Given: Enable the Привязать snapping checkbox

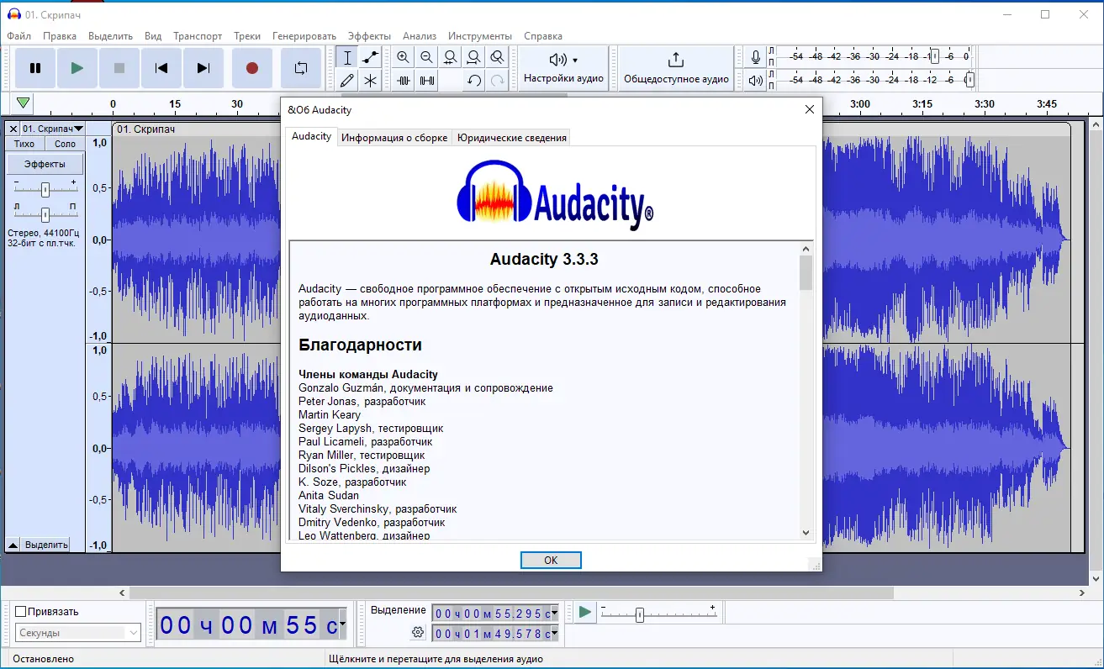Looking at the screenshot, I should point(21,612).
